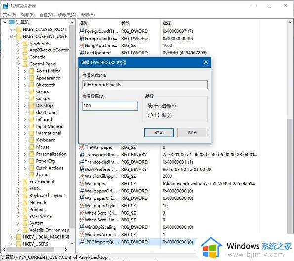Collapse the Control Panel key
The height and width of the screenshot is (261, 294).
point(18,64)
